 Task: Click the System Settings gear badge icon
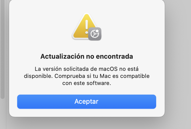[95, 34]
